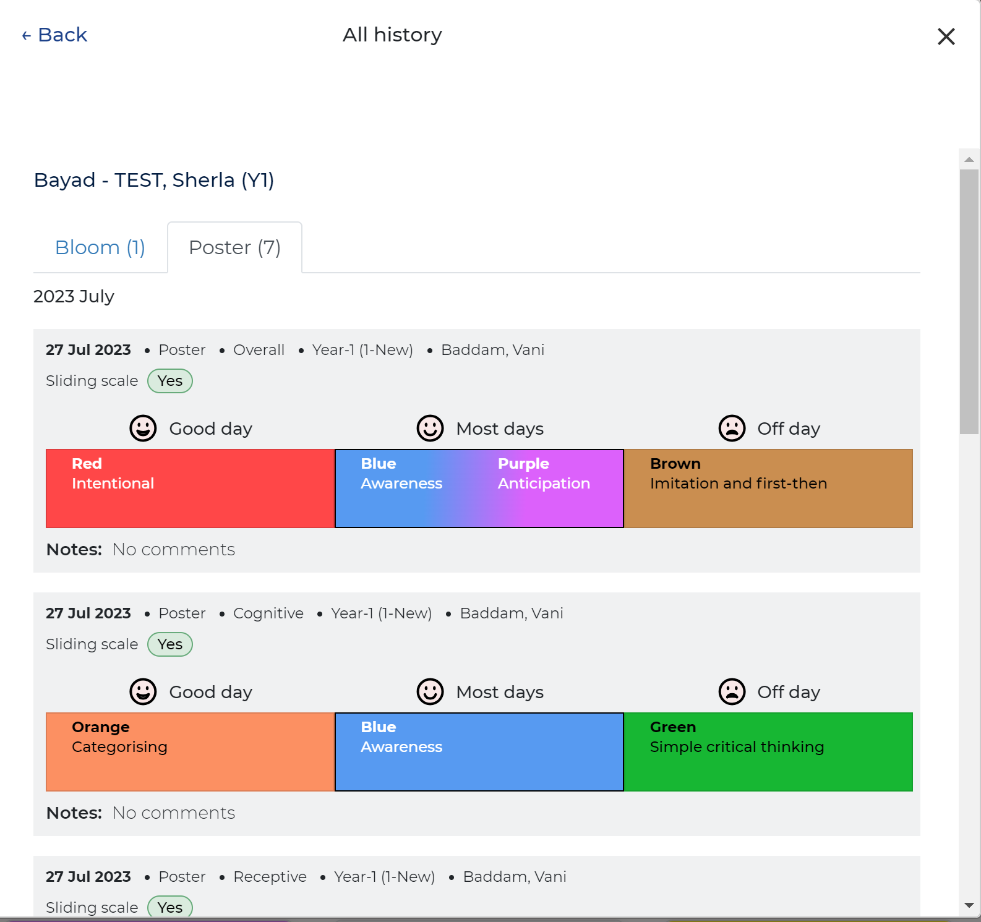
Task: Click the All history title
Action: point(393,35)
